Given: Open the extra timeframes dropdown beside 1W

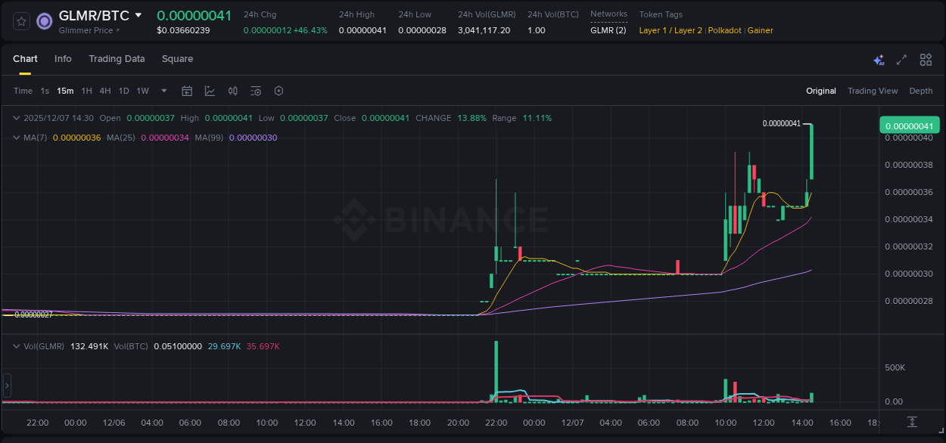Looking at the screenshot, I should coord(163,91).
